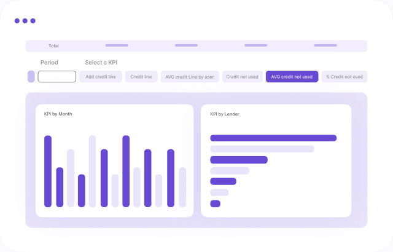Screen dimensions: 393x252
Task: Click the shortest bar in KPI by Lender
Action: (x=215, y=203)
